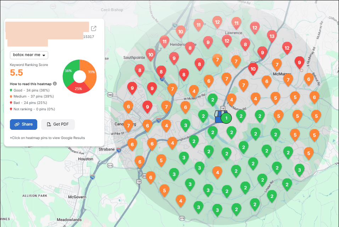Viewport: 339px width, 227px height.
Task: Click the rightmost red 12 pin
Action: 287,49
